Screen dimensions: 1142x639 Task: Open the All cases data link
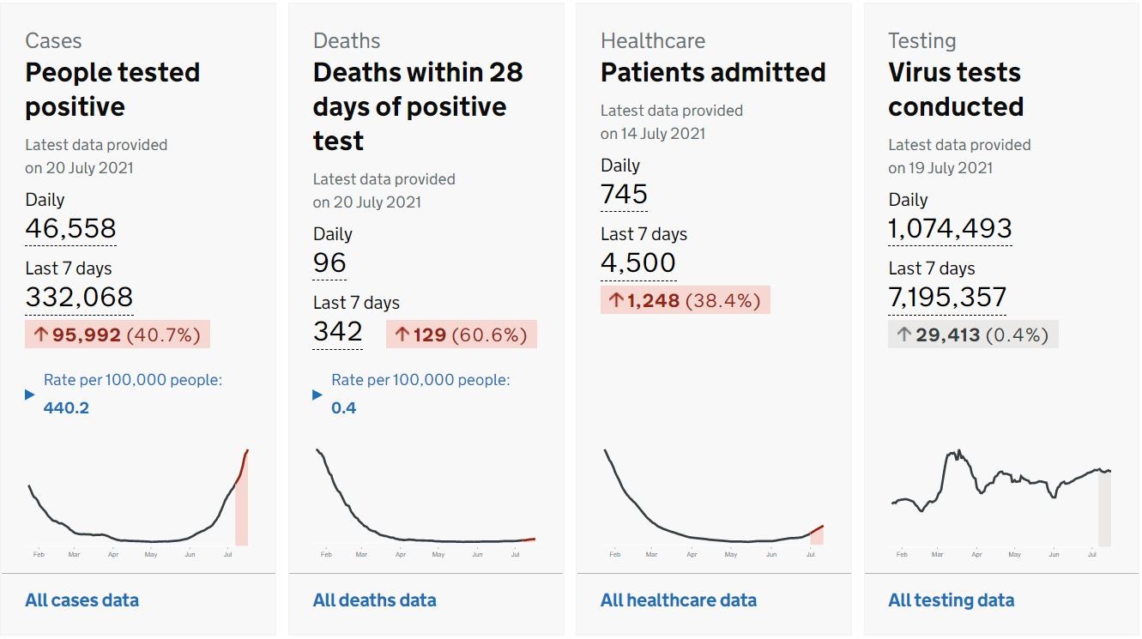[82, 600]
